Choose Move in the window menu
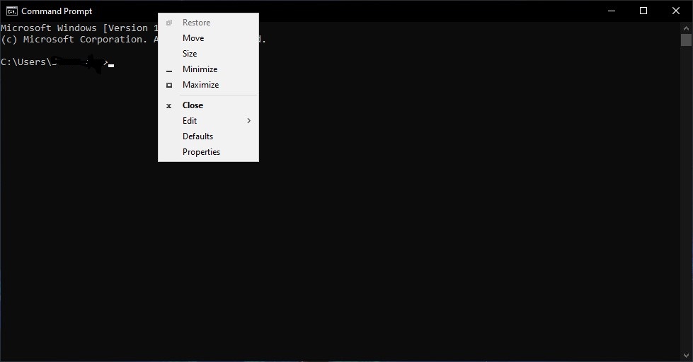Screen dimensions: 693x362 click(208, 38)
